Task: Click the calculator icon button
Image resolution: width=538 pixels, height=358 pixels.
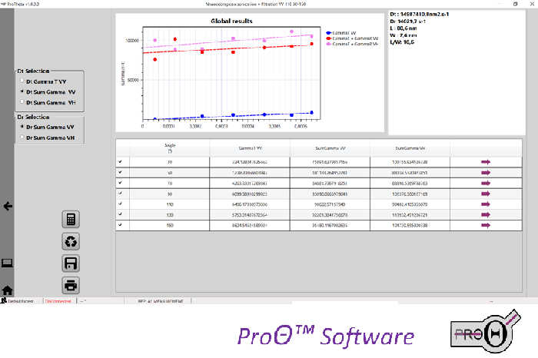Action: pos(71,220)
